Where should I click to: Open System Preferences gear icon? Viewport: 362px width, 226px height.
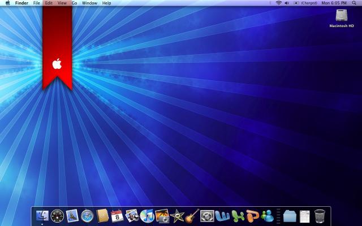click(207, 216)
